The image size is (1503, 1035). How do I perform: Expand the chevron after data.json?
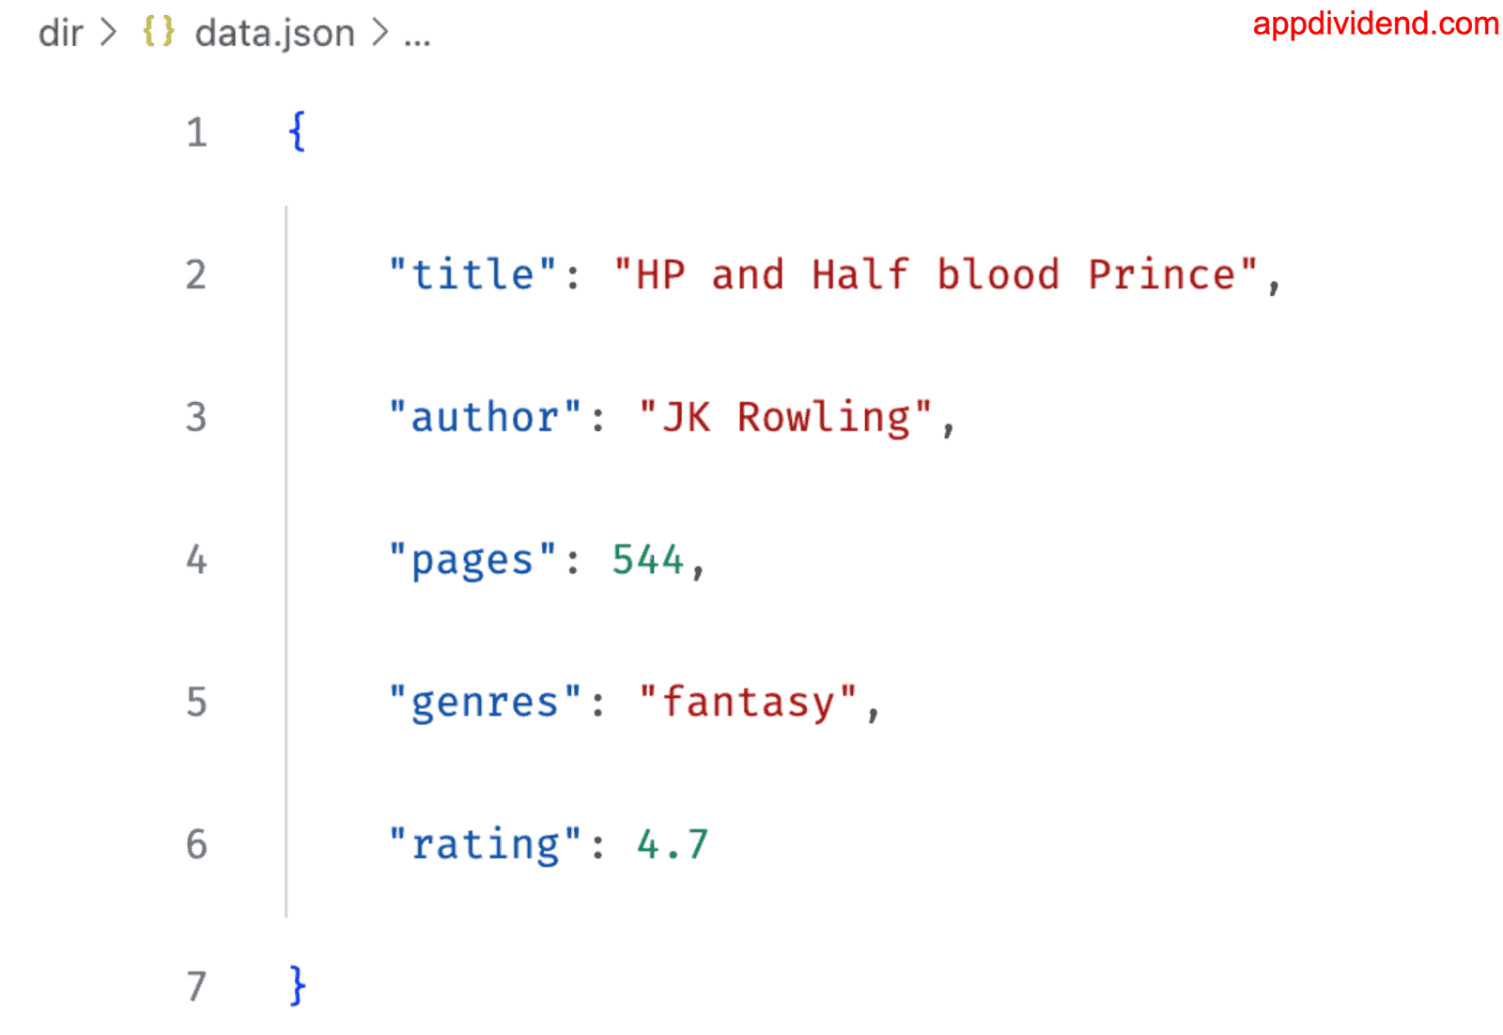(380, 33)
